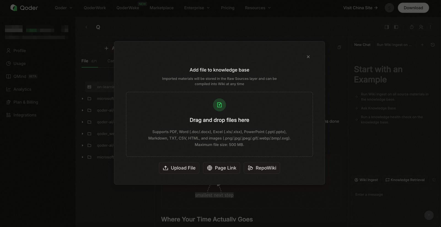
Task: Click the Download button
Action: pyautogui.click(x=413, y=8)
